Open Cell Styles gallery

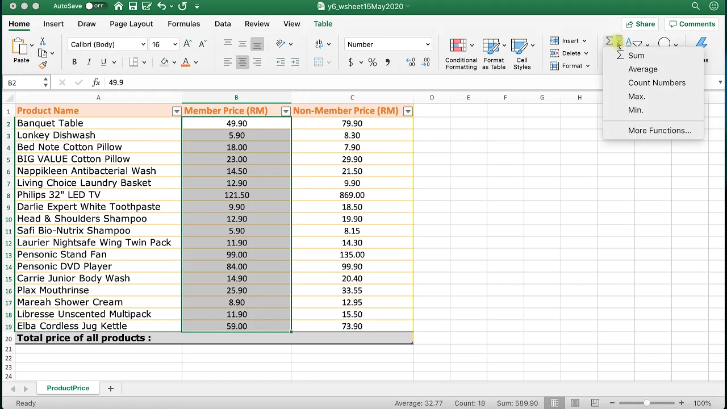click(522, 54)
